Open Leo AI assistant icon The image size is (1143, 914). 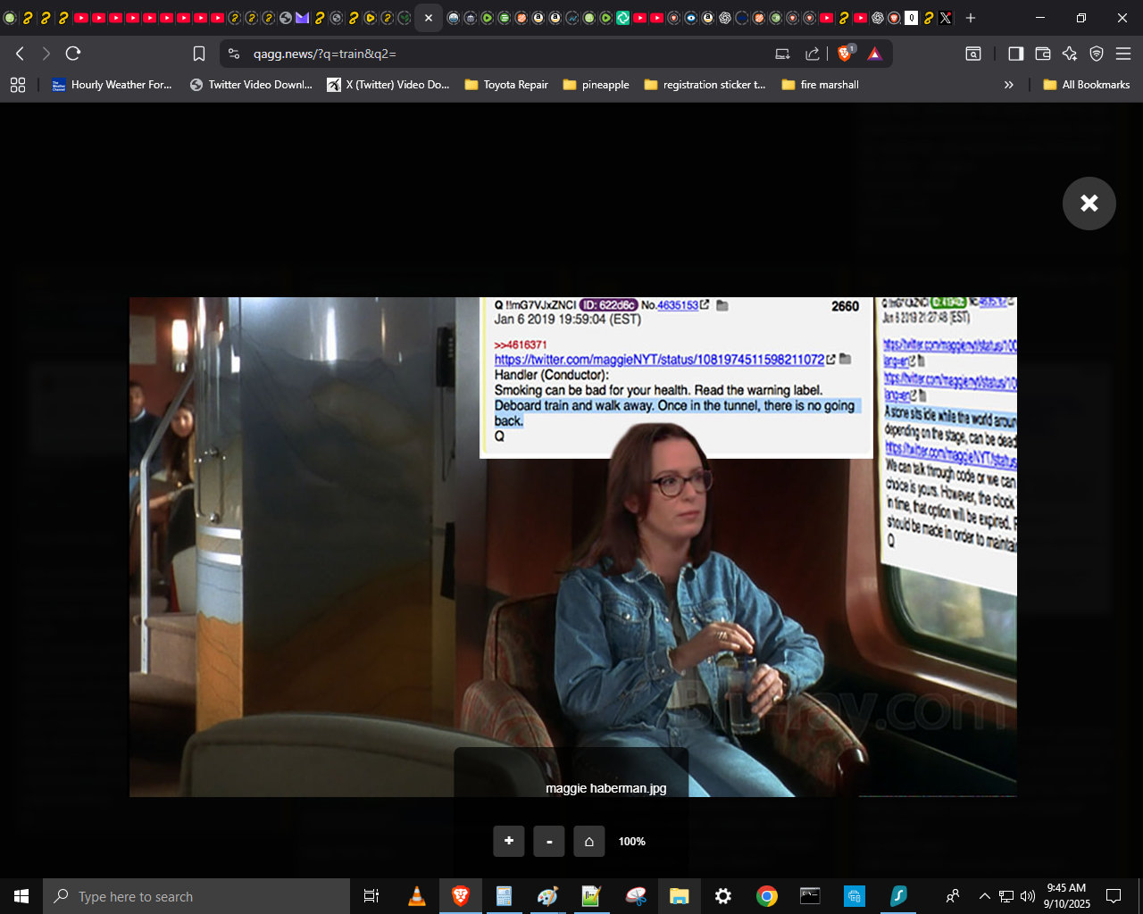pyautogui.click(x=1070, y=54)
